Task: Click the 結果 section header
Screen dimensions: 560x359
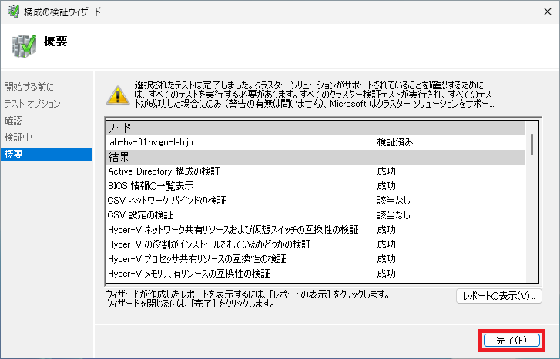Action: pos(316,157)
